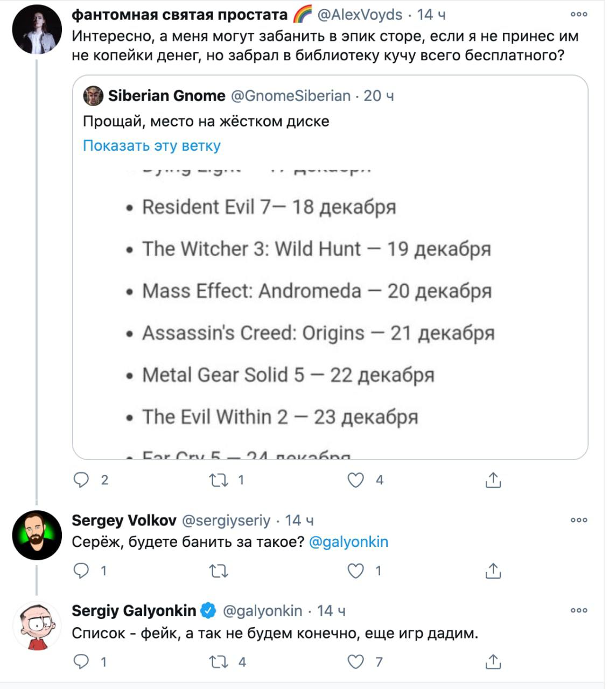Reply to Sergiy Galyonkin's tweet

(x=81, y=662)
